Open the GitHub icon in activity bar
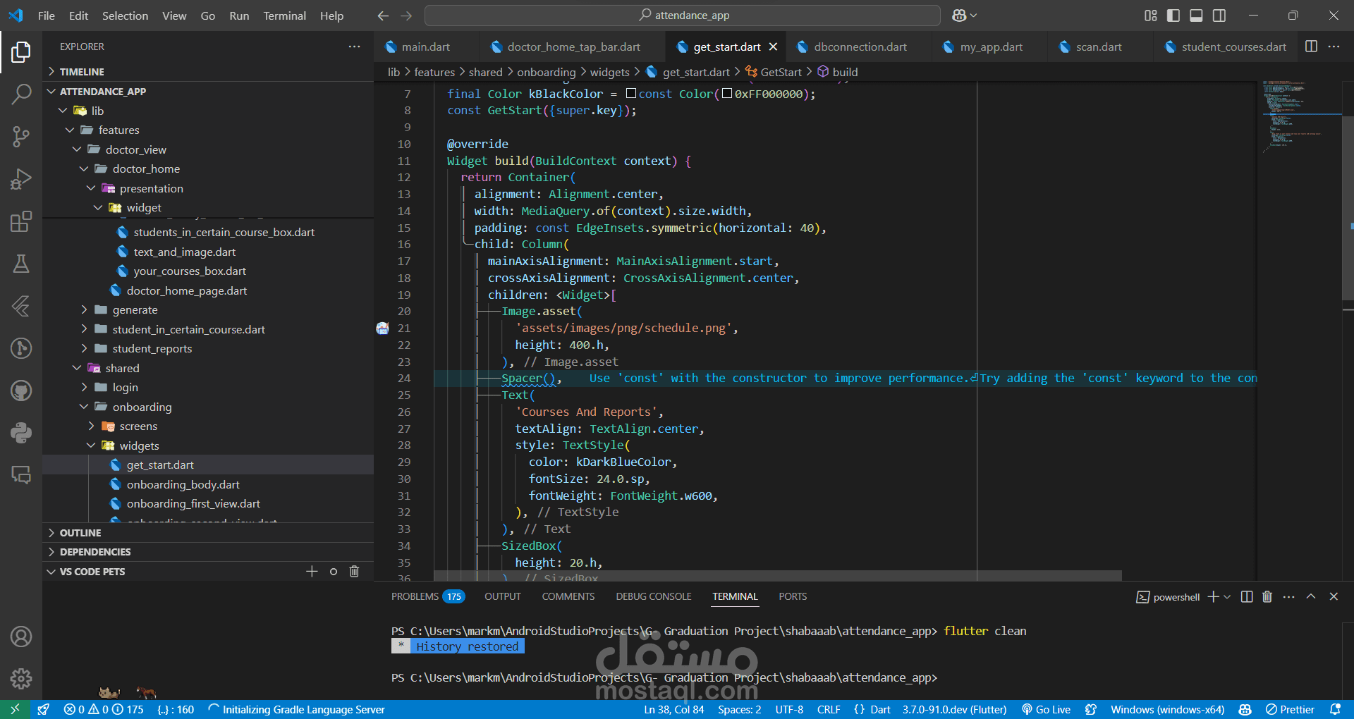The height and width of the screenshot is (719, 1354). pos(21,391)
